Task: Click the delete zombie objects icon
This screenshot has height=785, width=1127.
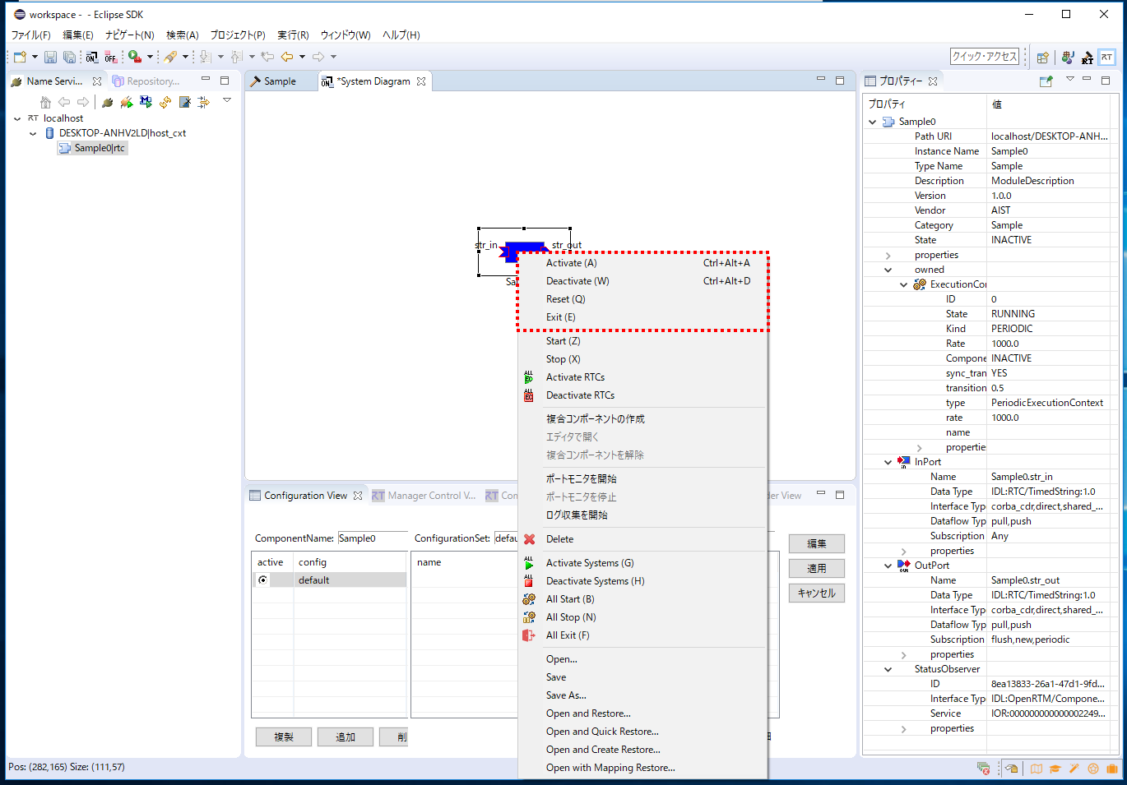Action: (x=185, y=102)
